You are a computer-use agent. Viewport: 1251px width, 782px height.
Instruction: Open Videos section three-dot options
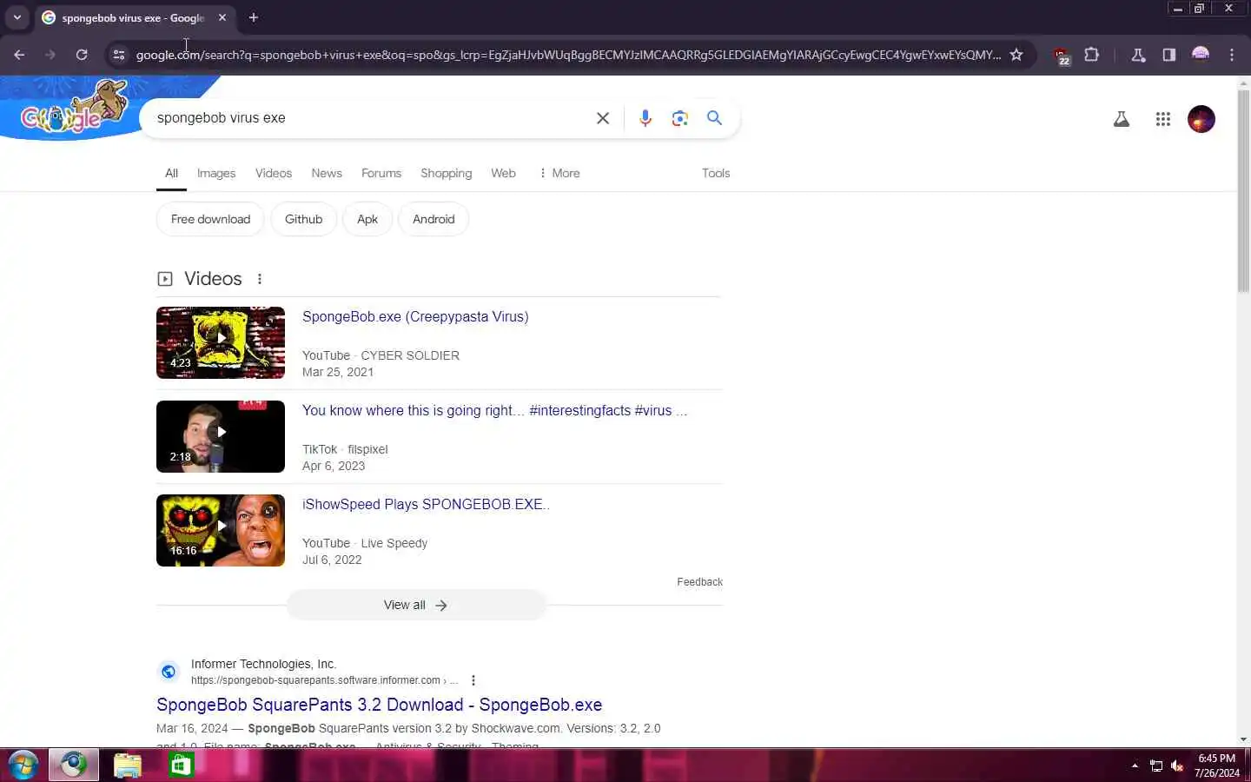pos(260,279)
